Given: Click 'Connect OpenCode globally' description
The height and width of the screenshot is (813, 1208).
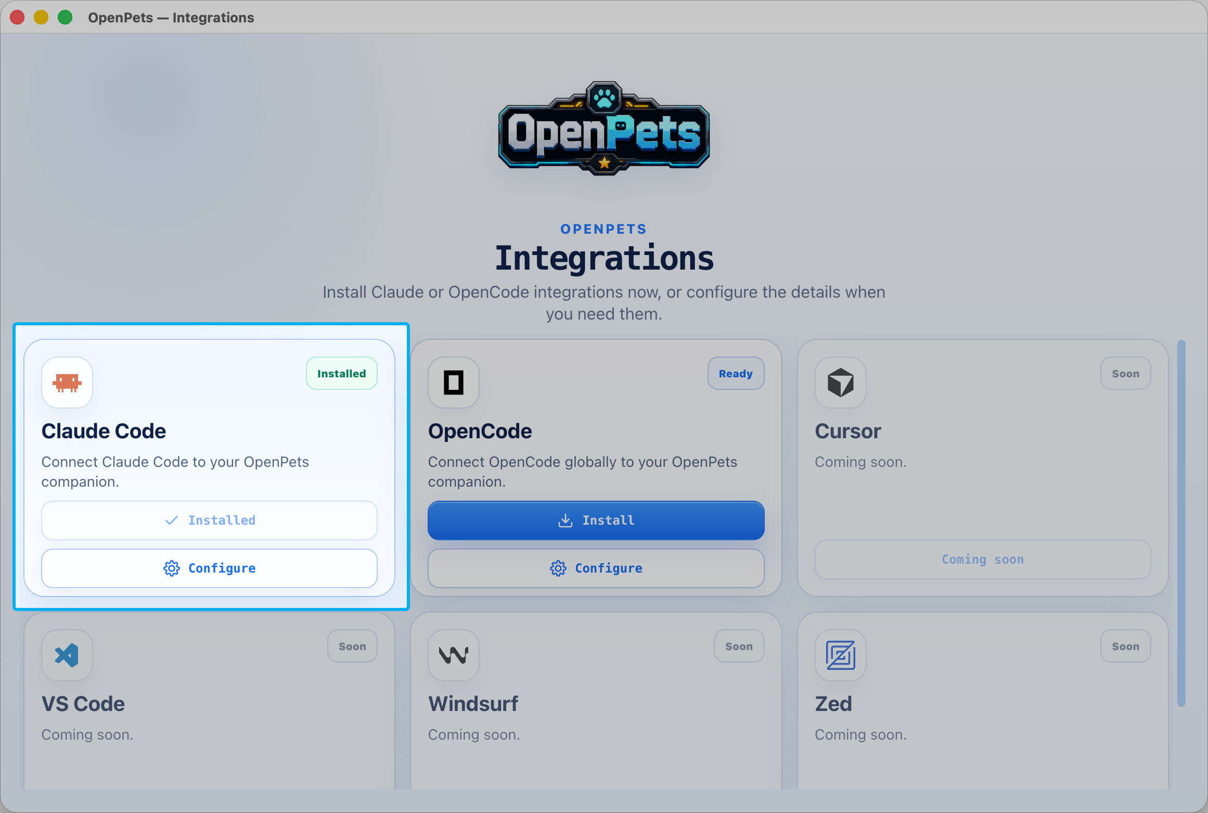Looking at the screenshot, I should point(583,472).
